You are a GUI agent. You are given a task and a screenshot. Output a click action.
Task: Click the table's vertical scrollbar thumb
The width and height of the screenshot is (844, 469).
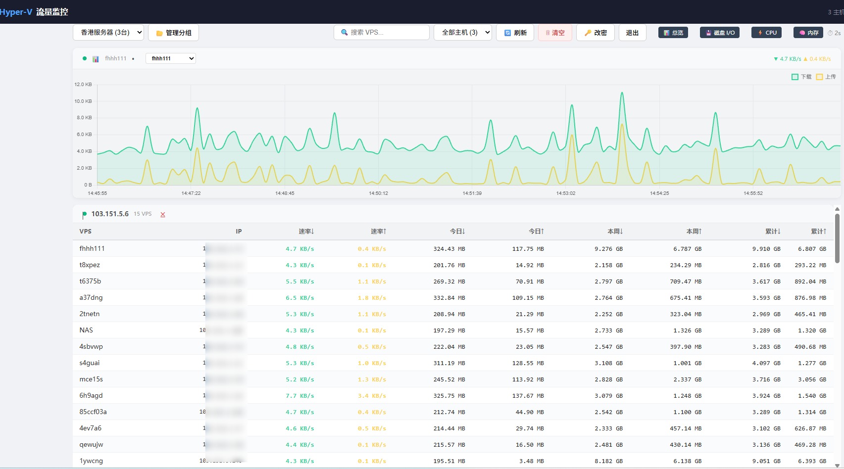(837, 238)
